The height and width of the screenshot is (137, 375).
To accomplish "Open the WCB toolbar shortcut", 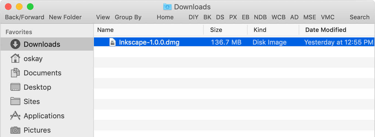I will pos(279,17).
